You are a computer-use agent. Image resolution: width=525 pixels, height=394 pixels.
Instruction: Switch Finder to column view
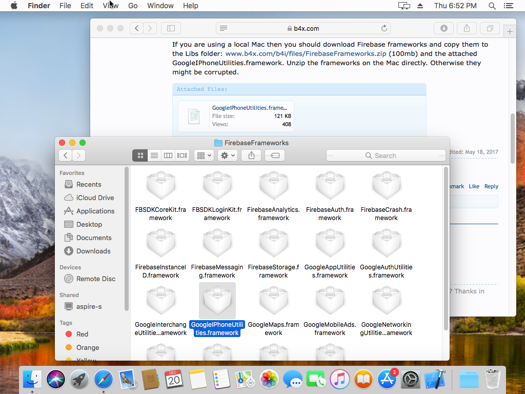[x=168, y=155]
